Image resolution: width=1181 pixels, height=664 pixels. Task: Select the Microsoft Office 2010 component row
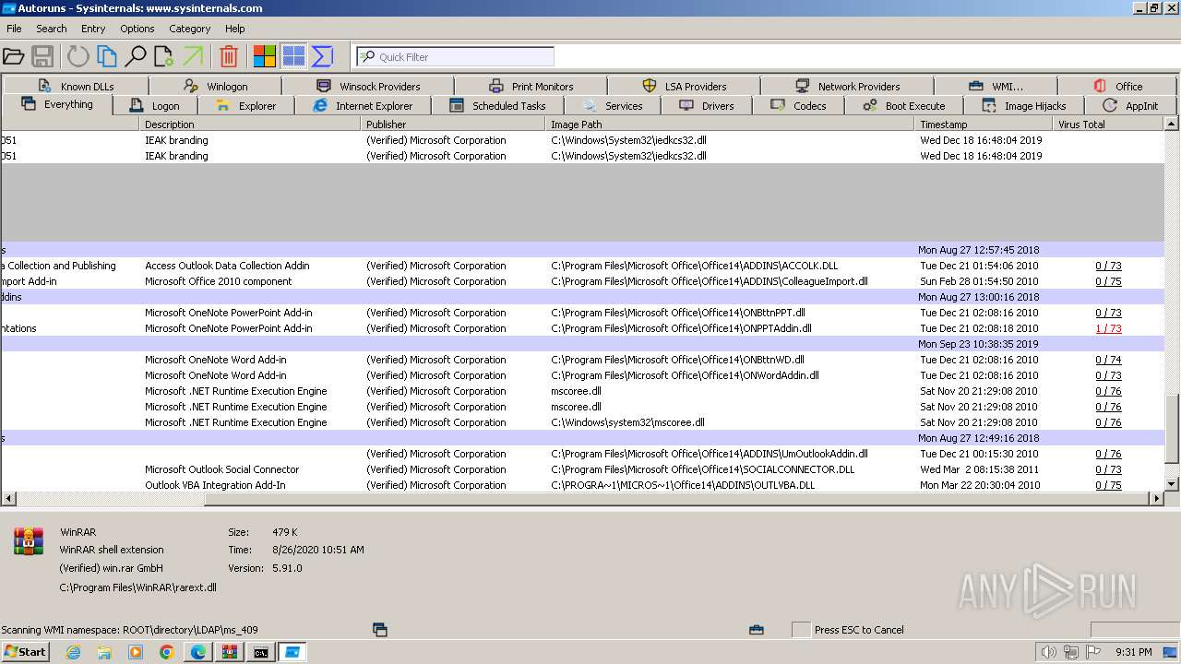[x=582, y=281]
